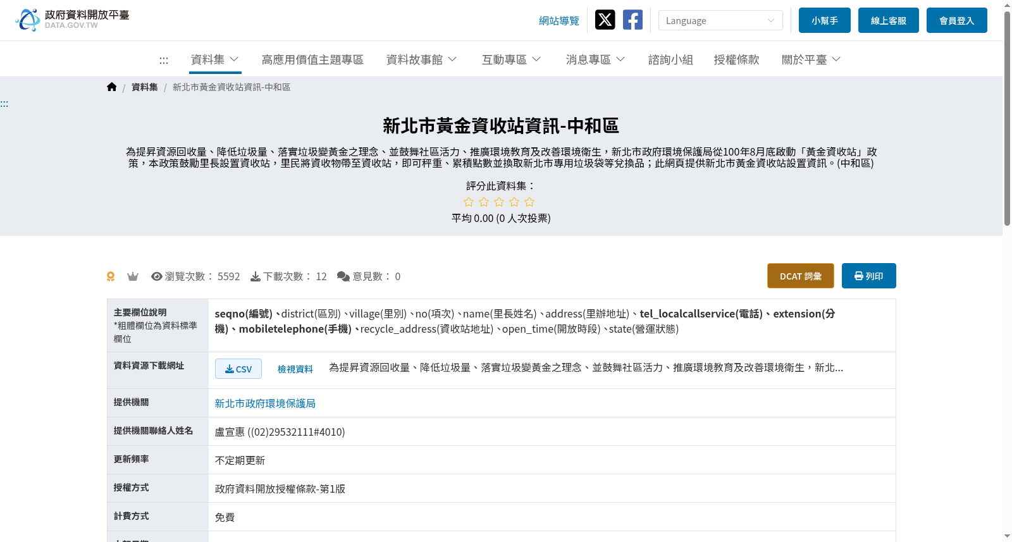The image size is (1012, 542).
Task: Click the DATA.GOV.TW site logo
Action: [72, 20]
